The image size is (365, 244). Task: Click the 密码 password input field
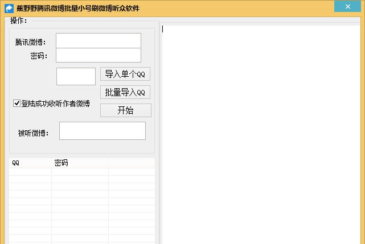tap(99, 55)
